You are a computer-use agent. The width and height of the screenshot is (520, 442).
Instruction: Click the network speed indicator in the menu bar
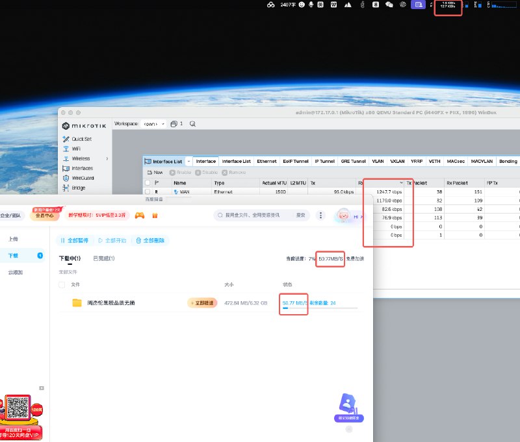click(x=447, y=6)
